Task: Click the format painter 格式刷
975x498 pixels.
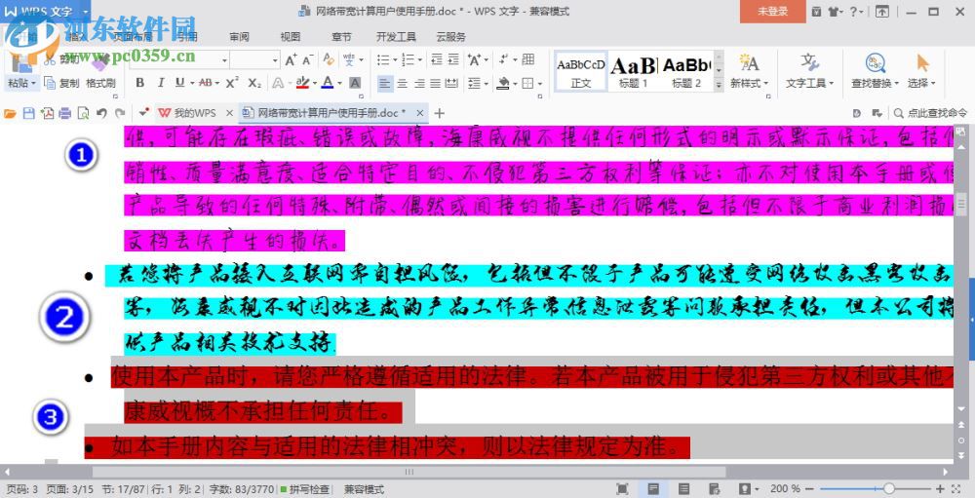Action: (x=100, y=83)
